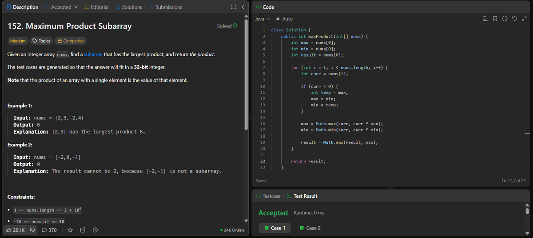Click the int result = nums[0]; line
This screenshot has height=238, width=533.
317,55
